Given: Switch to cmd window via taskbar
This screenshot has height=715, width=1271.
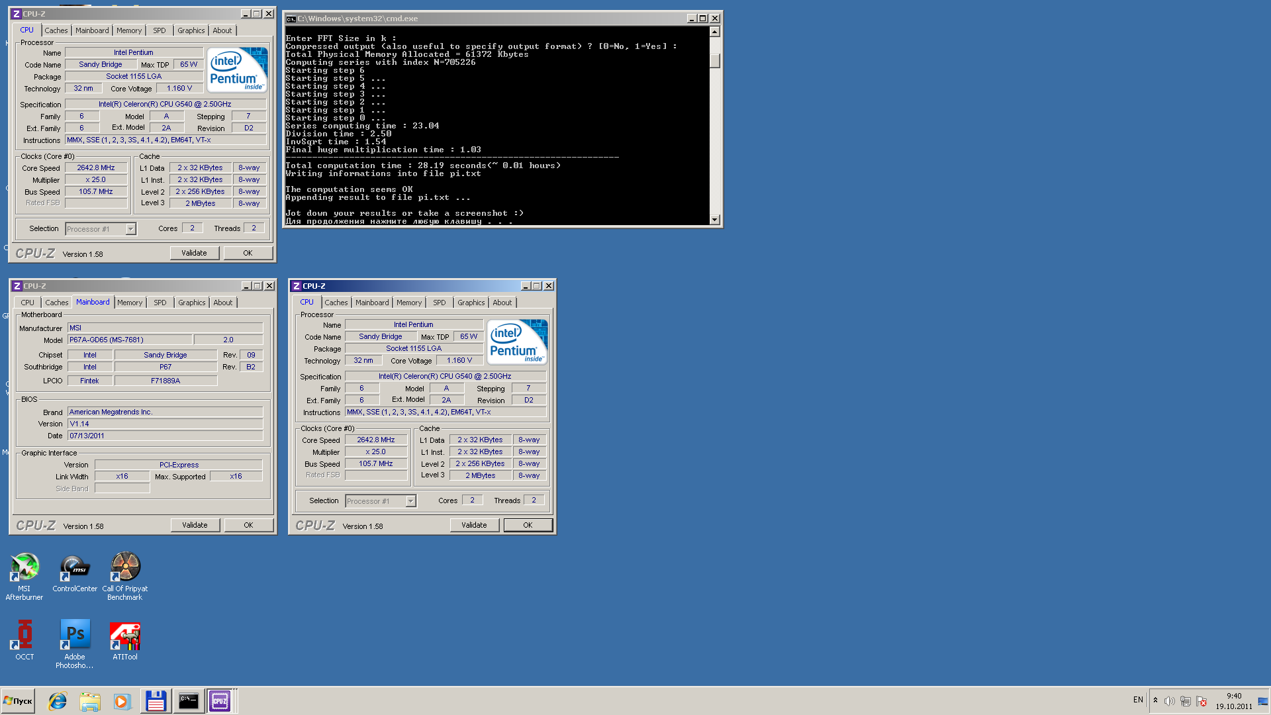Looking at the screenshot, I should (188, 701).
